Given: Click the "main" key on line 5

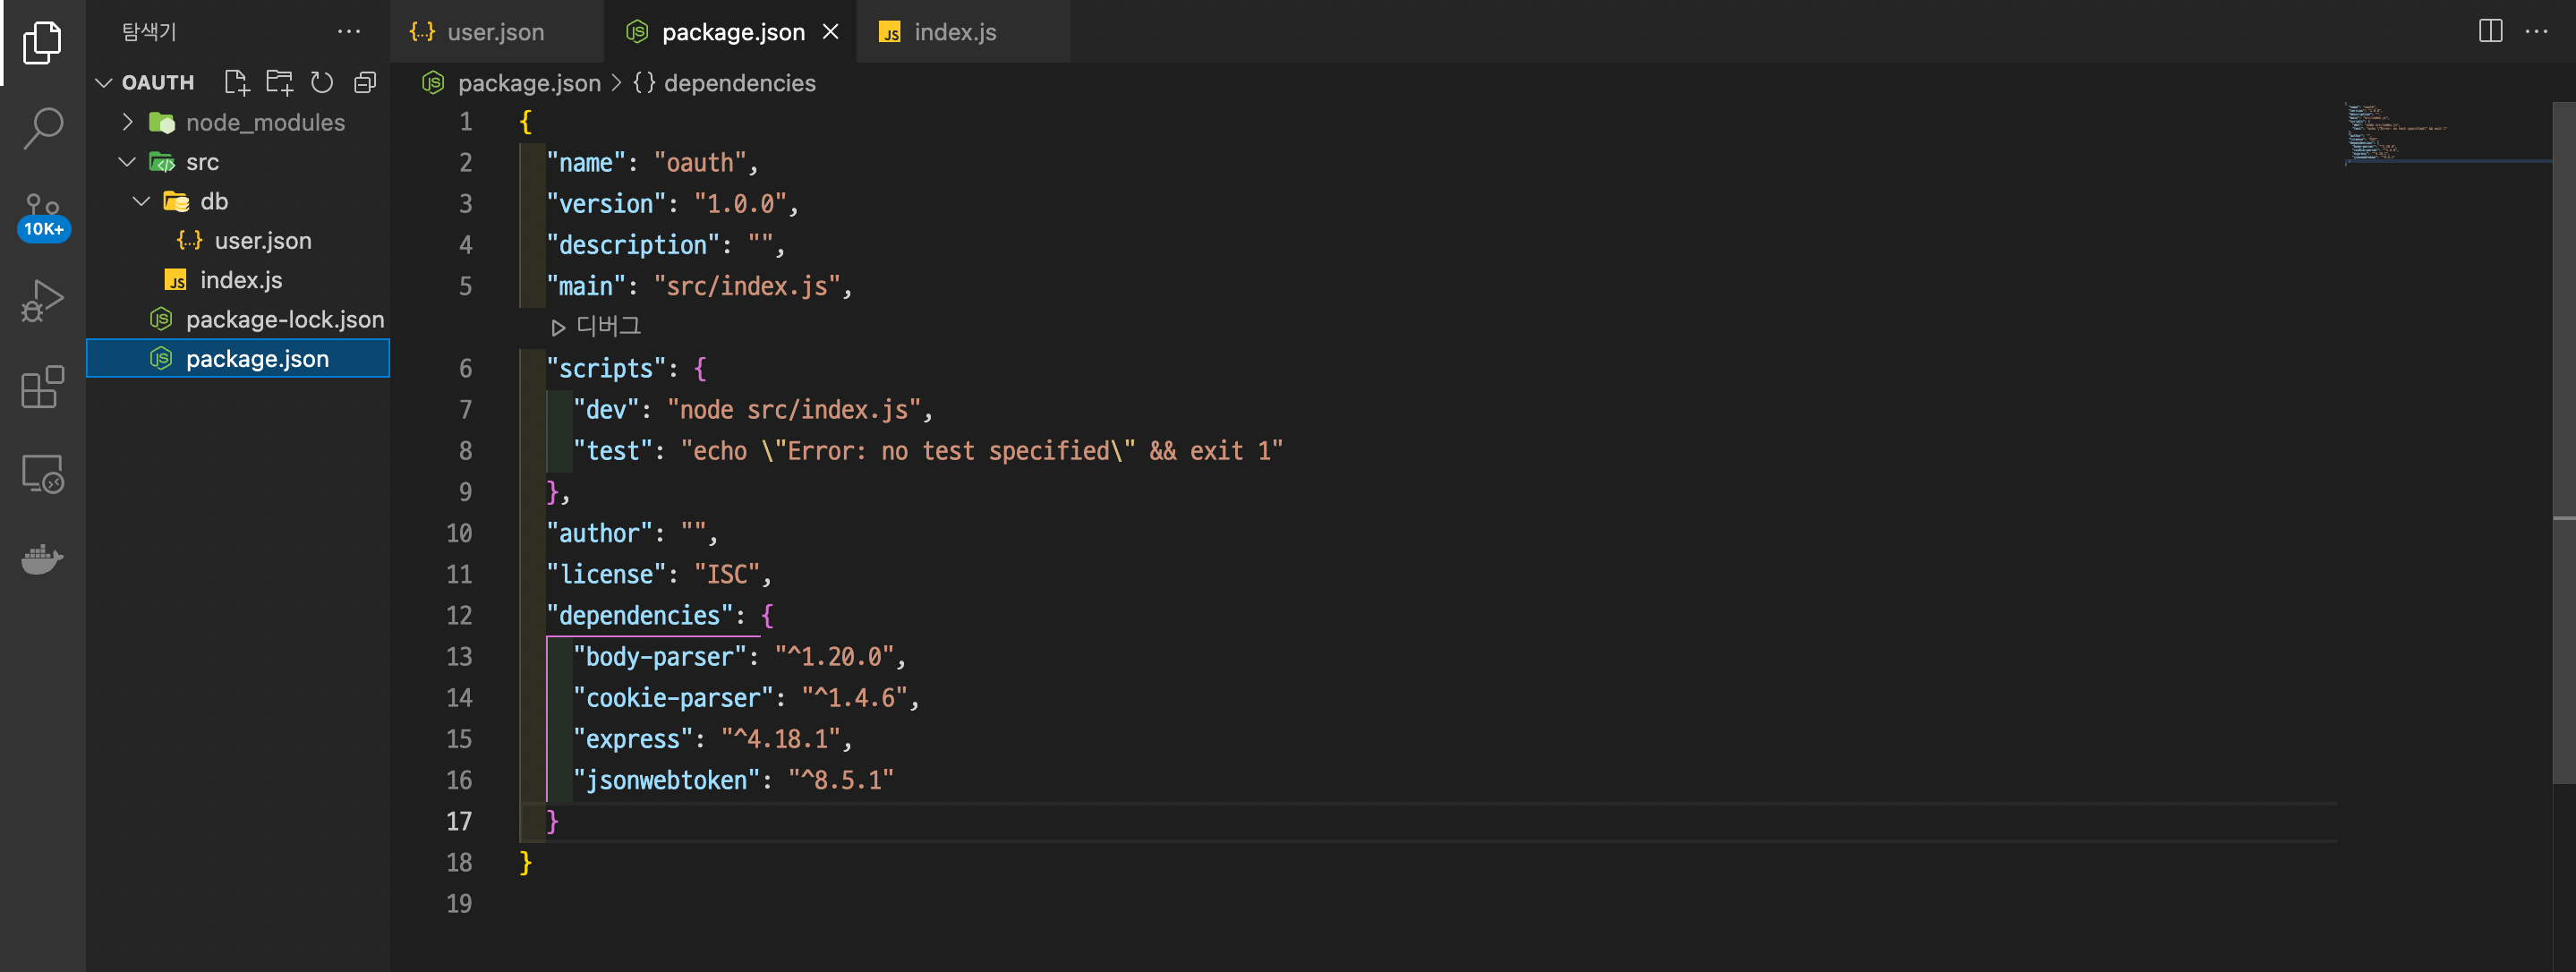Looking at the screenshot, I should (x=586, y=286).
